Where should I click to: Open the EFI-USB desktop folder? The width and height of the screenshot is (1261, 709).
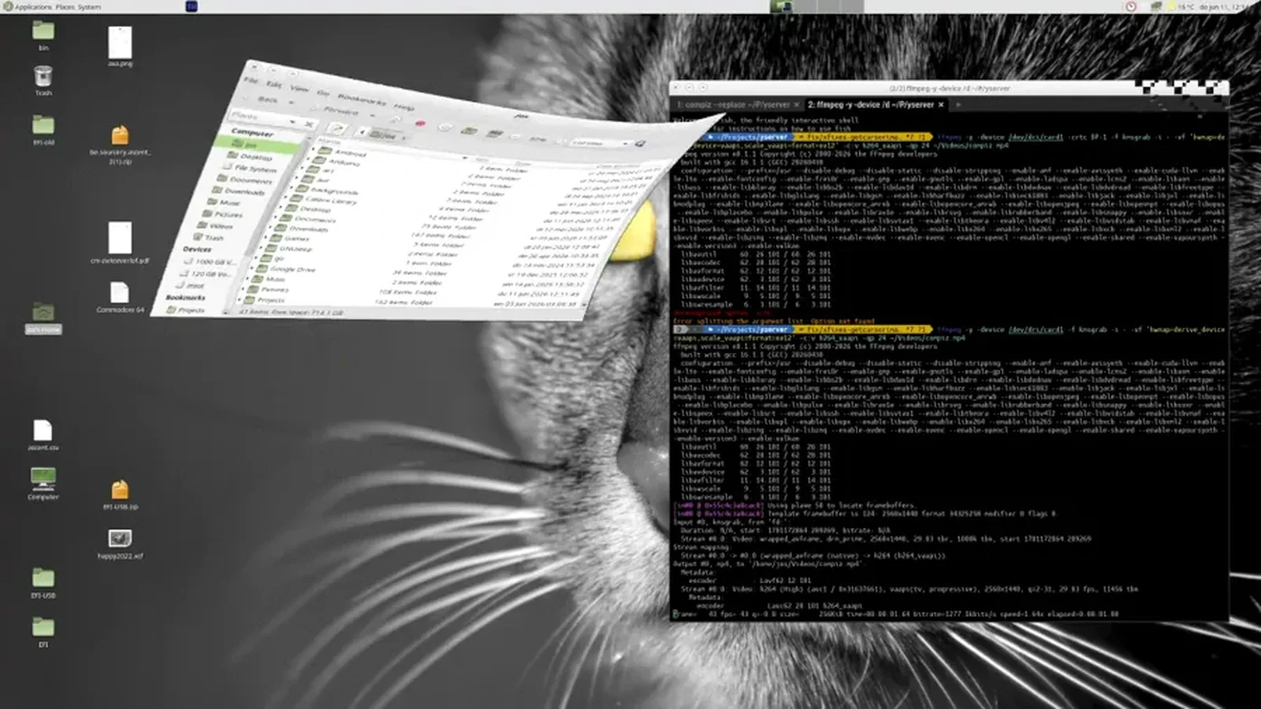pos(43,584)
